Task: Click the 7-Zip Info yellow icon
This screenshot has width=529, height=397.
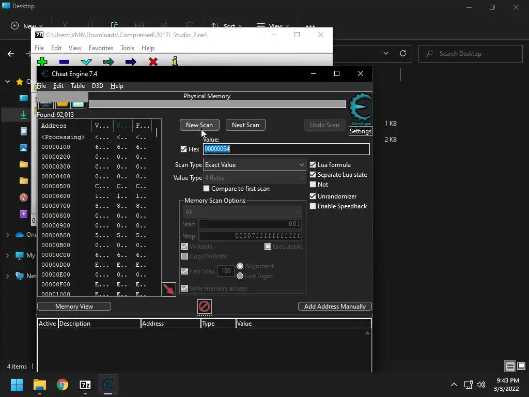Action: click(x=175, y=61)
